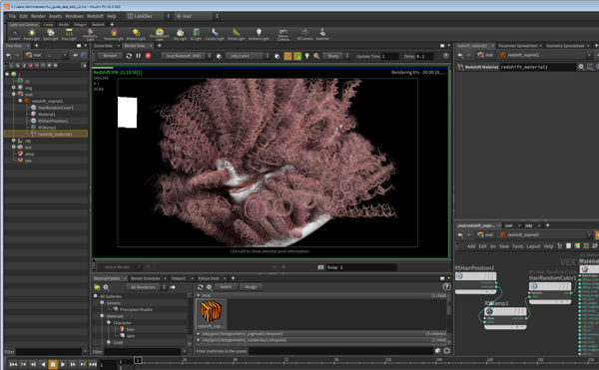
Task: Collapse the Character gallery folder
Action: (109, 323)
